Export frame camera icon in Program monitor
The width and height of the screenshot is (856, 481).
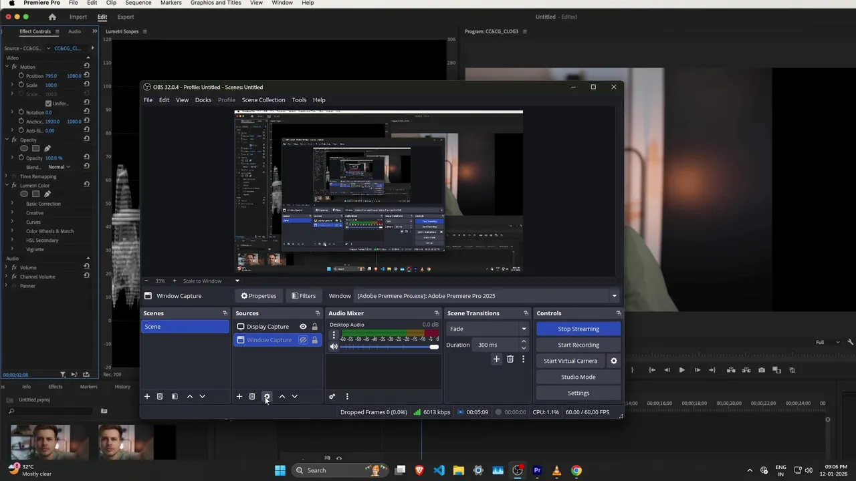point(762,369)
